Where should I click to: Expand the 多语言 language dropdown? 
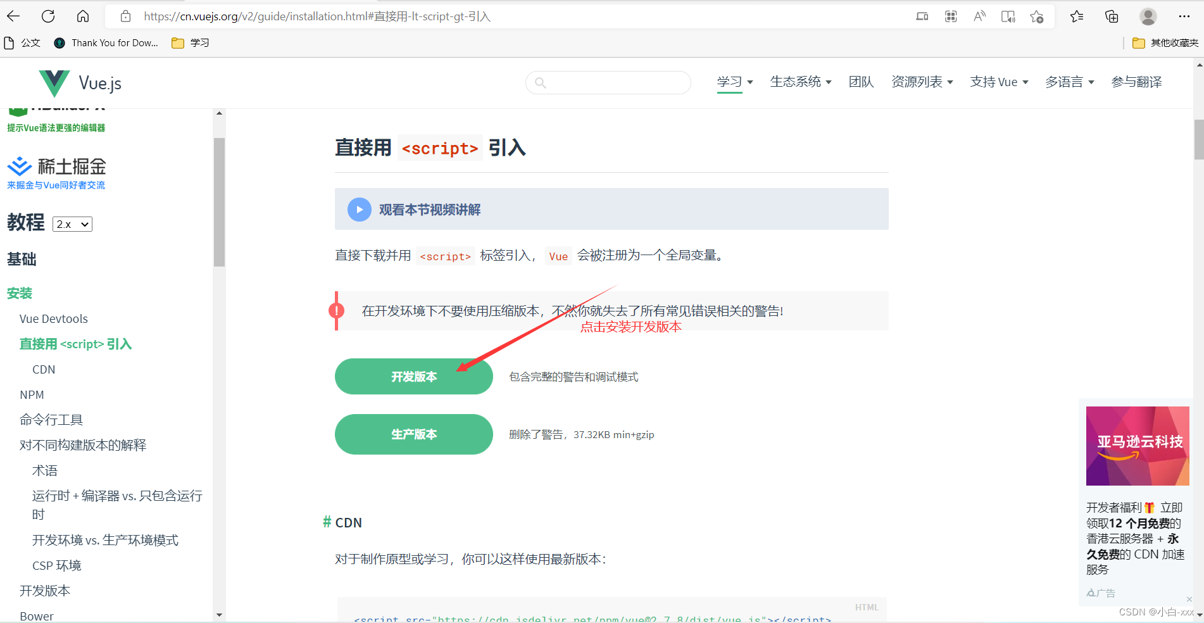1070,82
